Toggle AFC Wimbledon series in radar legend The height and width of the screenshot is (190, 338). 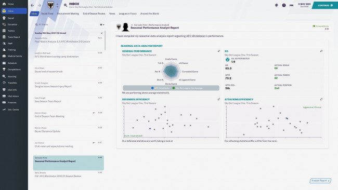[x=160, y=88]
